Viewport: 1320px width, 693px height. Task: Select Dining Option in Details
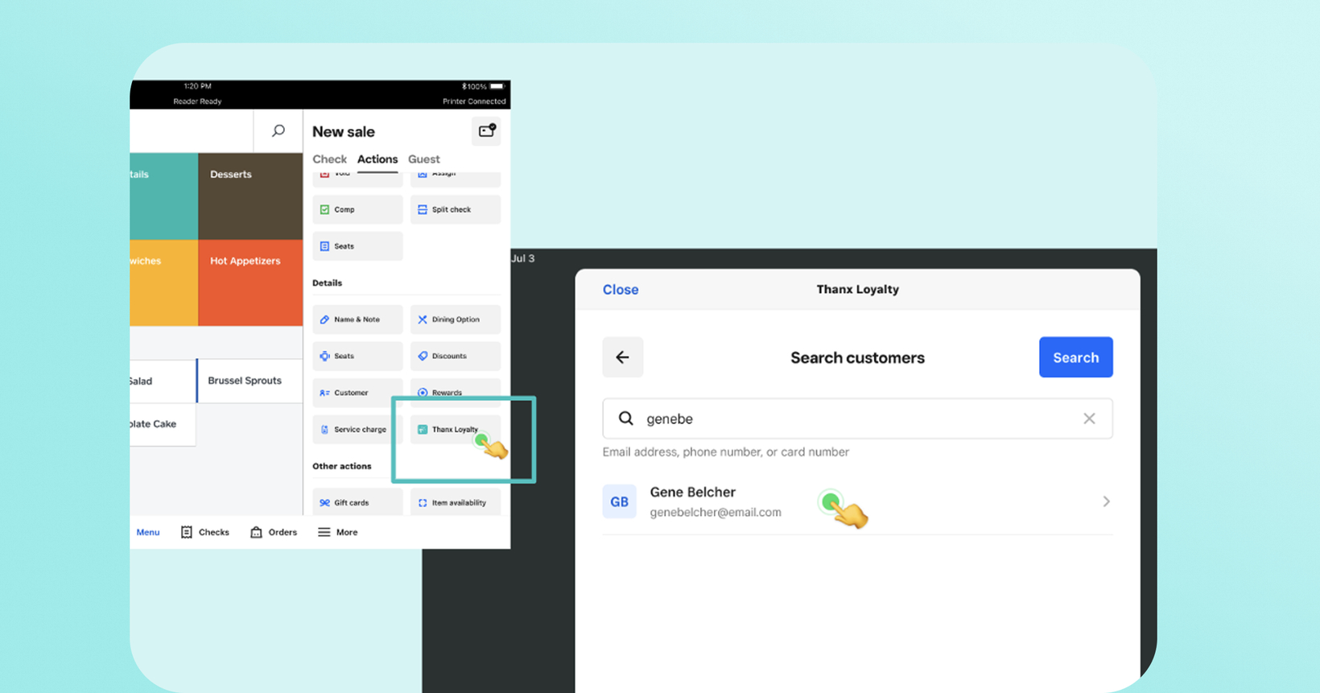(x=456, y=320)
